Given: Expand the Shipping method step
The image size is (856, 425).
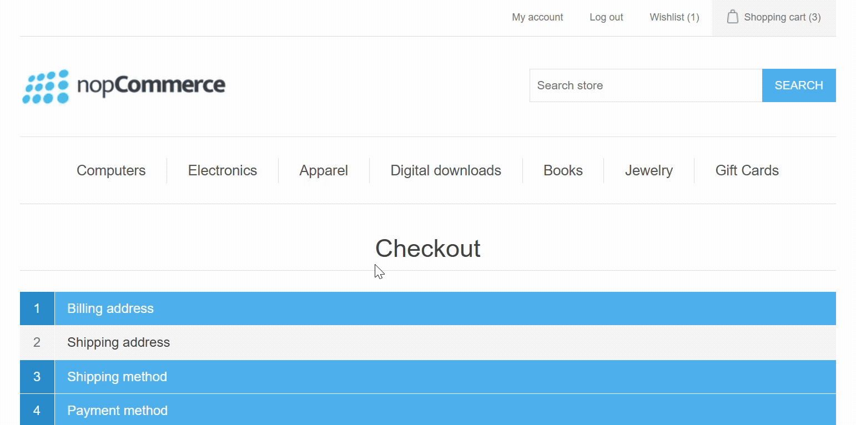Looking at the screenshot, I should point(117,377).
